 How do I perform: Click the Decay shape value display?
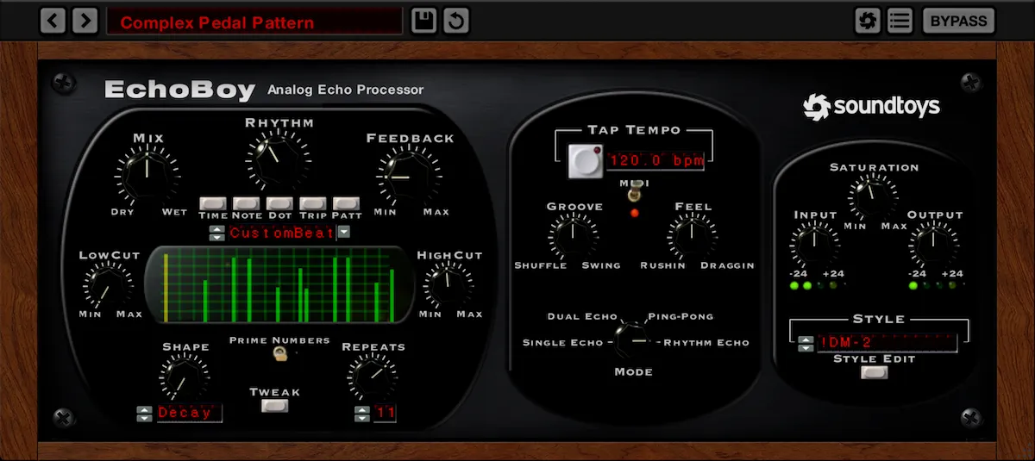click(189, 414)
